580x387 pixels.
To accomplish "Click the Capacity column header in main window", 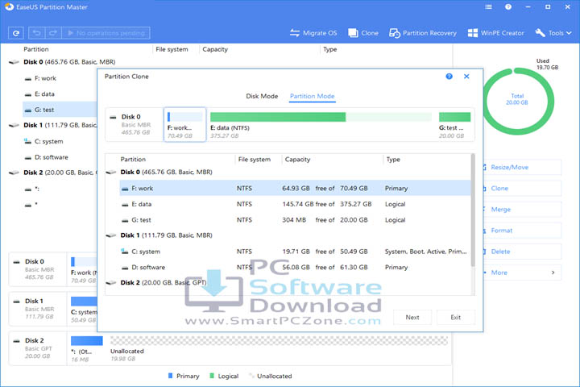I will (215, 49).
